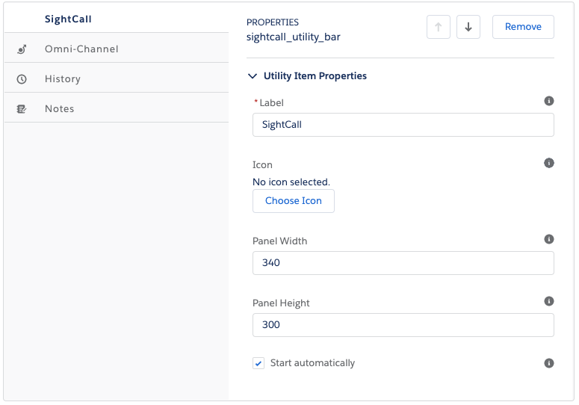Open the Choose Icon picker
The image size is (579, 405).
point(294,201)
